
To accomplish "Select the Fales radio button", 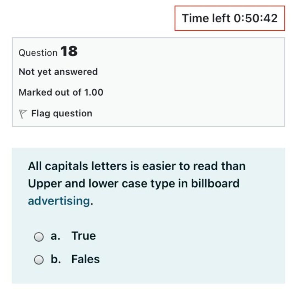I will pos(39,259).
